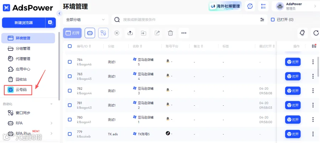Screen dimensions: 320x143
Task: Toggle the select-all checkbox in table header
Action: [x=70, y=46]
